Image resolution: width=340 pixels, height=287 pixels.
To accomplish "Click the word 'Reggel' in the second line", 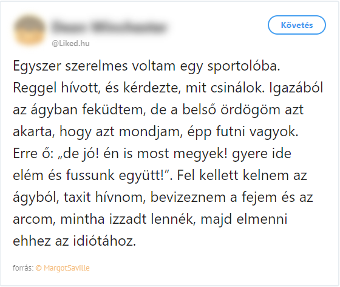I will 35,88.
